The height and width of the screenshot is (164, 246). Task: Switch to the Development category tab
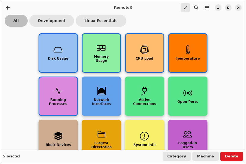52,21
